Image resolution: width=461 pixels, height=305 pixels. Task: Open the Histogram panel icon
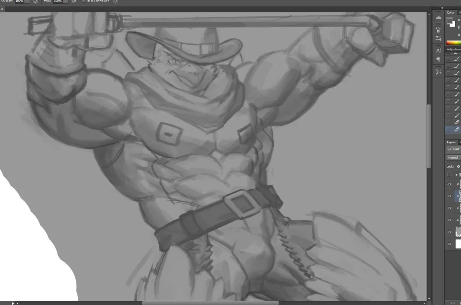438,17
